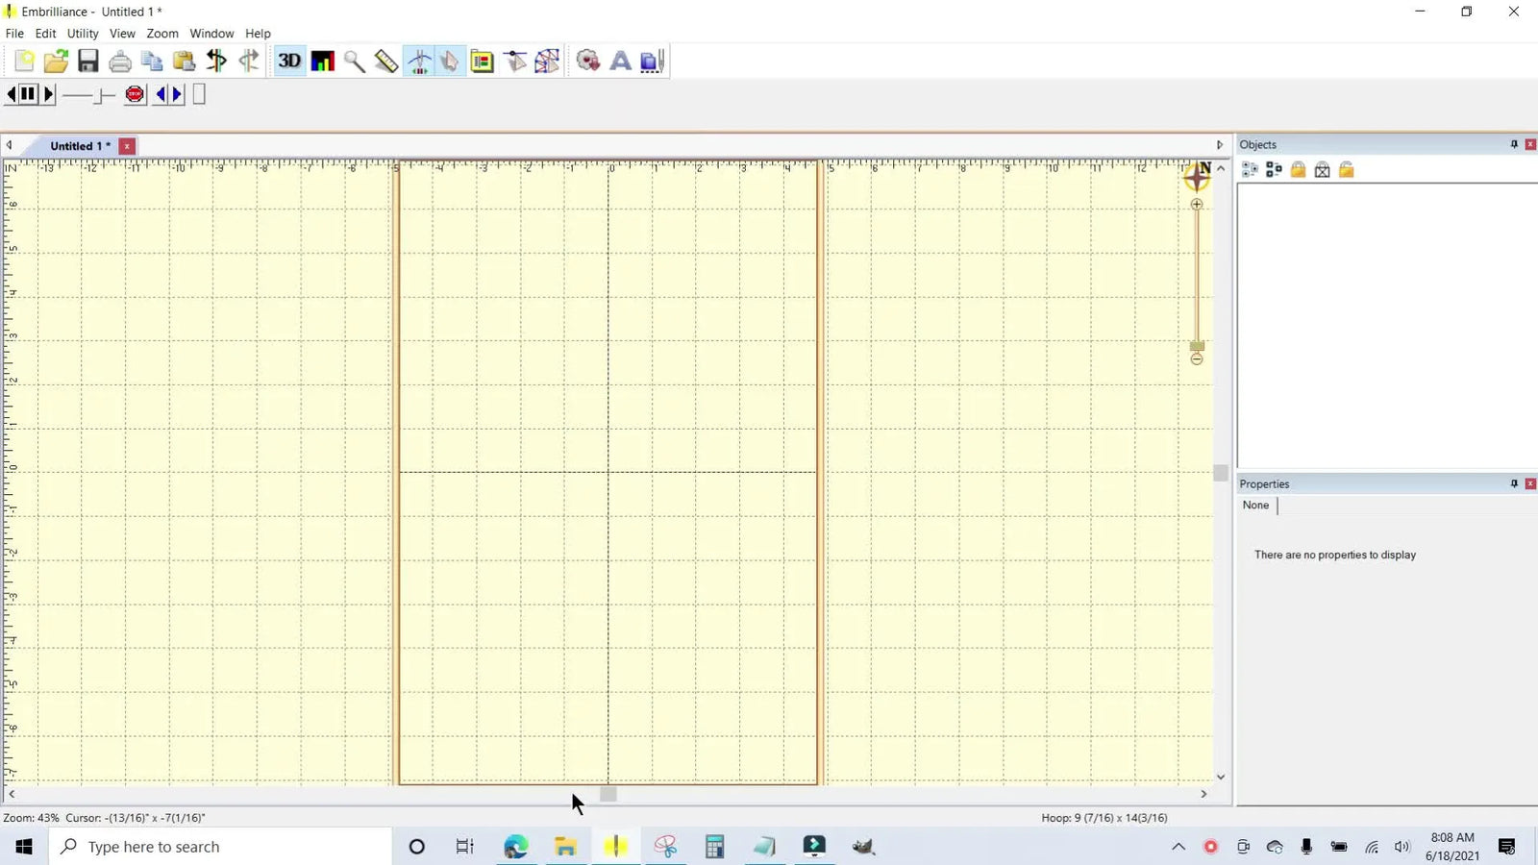Click the grayed Redo stitch icon
Image resolution: width=1538 pixels, height=865 pixels.
tap(249, 62)
